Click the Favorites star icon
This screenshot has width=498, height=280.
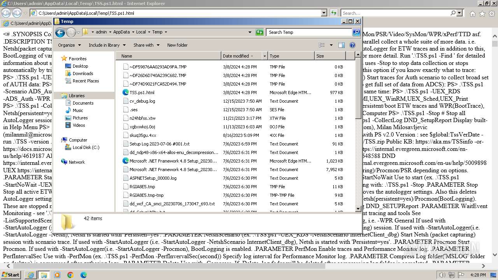tap(64, 59)
